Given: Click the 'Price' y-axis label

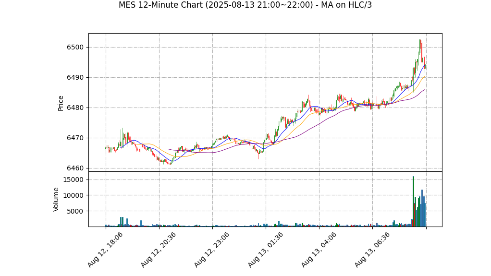Looking at the screenshot, I should (61, 103).
